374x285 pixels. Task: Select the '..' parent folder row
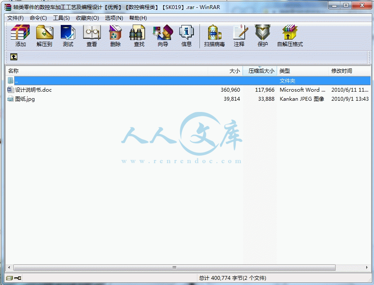pyautogui.click(x=188, y=81)
